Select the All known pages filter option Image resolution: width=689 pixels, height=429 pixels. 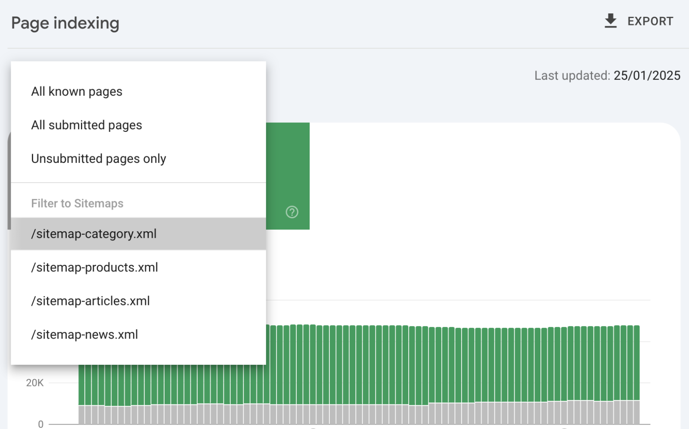click(77, 91)
